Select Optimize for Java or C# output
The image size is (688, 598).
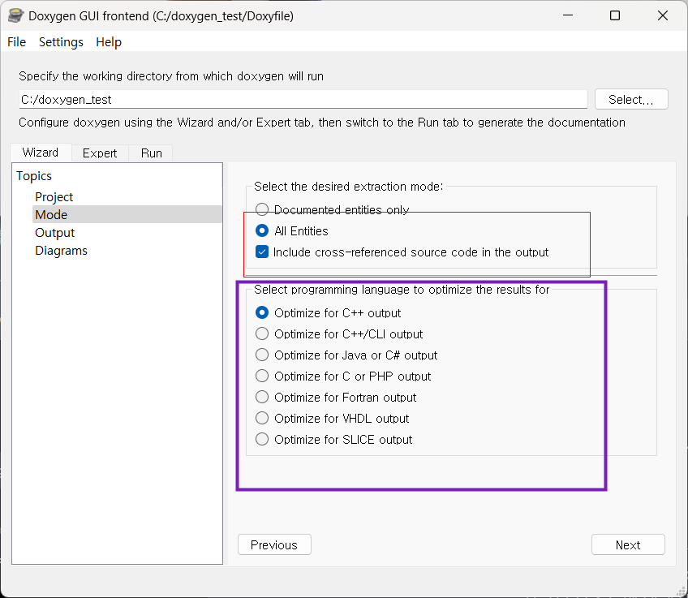[x=262, y=355]
